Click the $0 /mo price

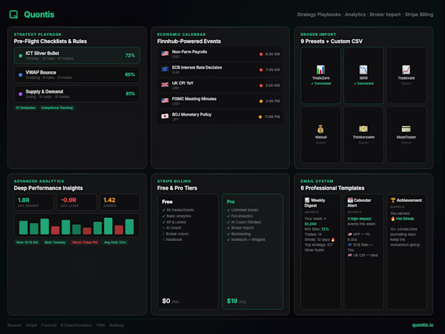[x=170, y=301]
